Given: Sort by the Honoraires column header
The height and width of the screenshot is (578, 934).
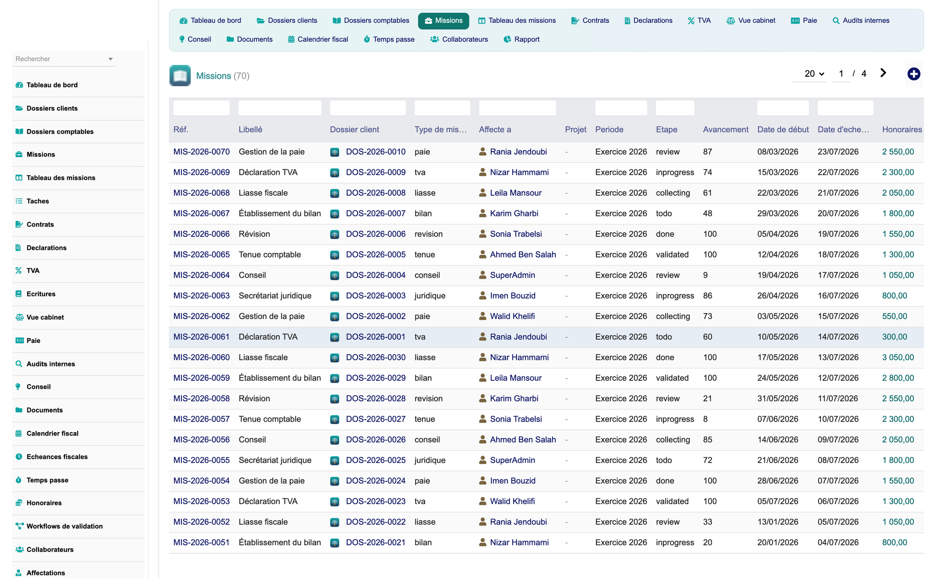Looking at the screenshot, I should (902, 130).
